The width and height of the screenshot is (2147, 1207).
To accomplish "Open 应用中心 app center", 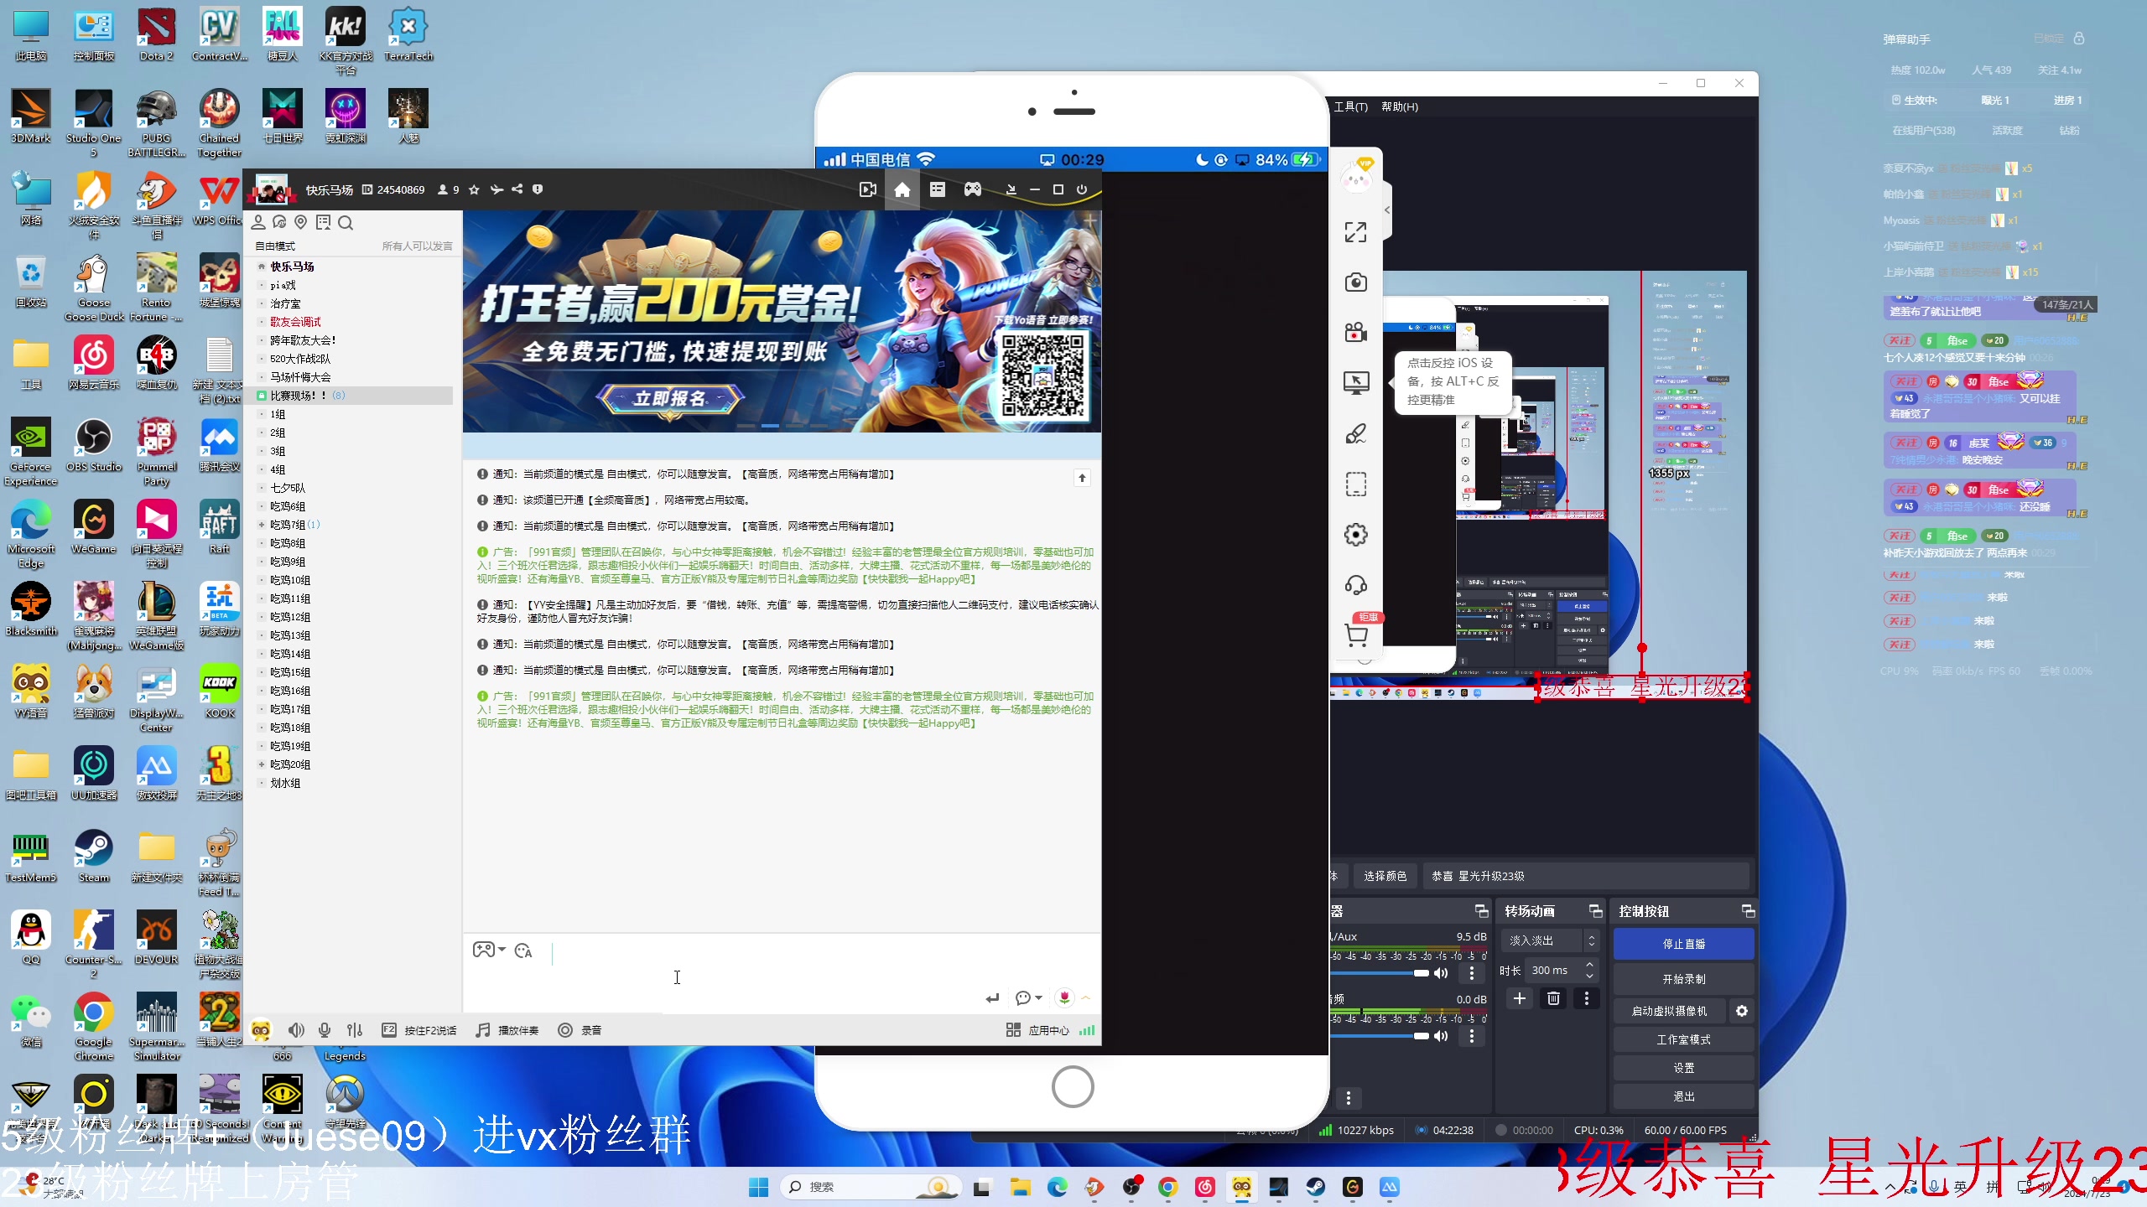I will pyautogui.click(x=1037, y=1030).
